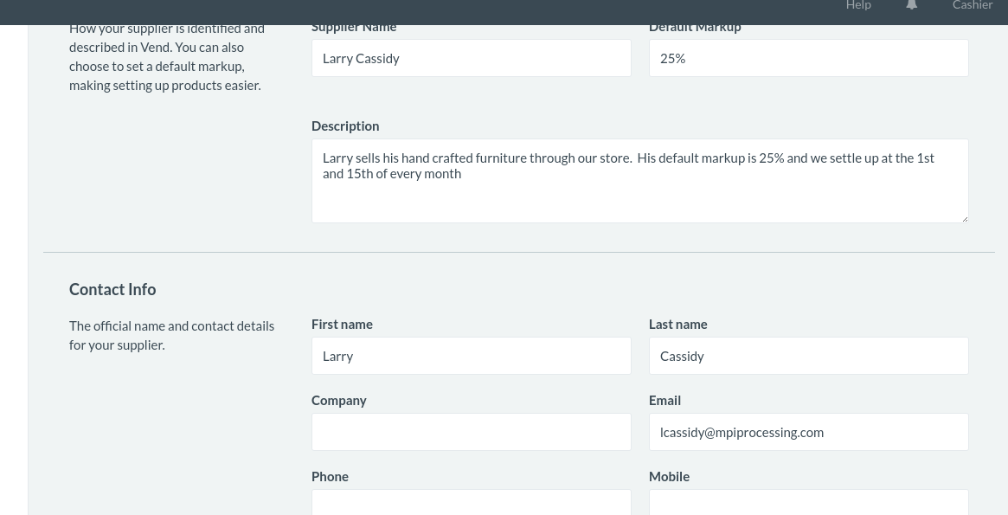Click the Contact Info section heading
Screen dimensions: 1008x515
tap(112, 289)
